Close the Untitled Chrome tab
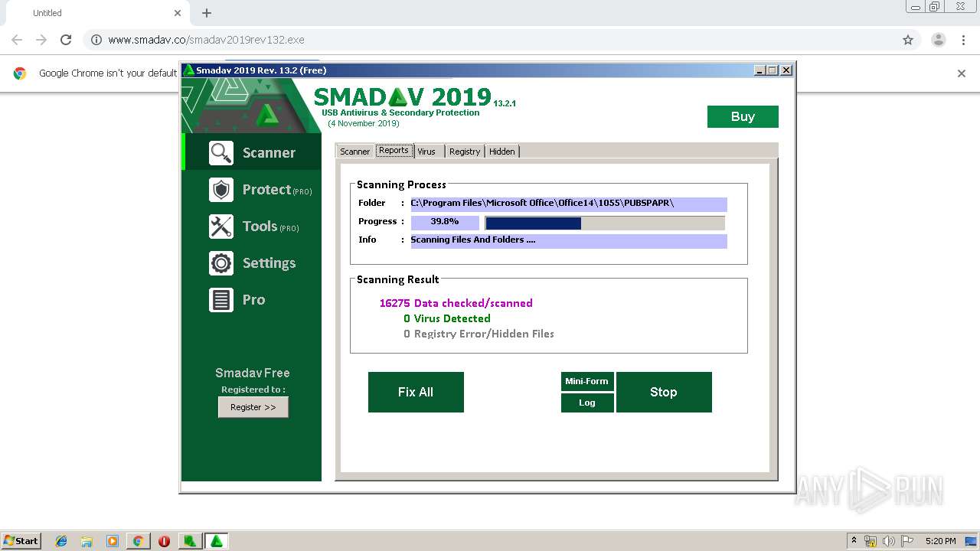The height and width of the screenshot is (551, 980). click(178, 13)
